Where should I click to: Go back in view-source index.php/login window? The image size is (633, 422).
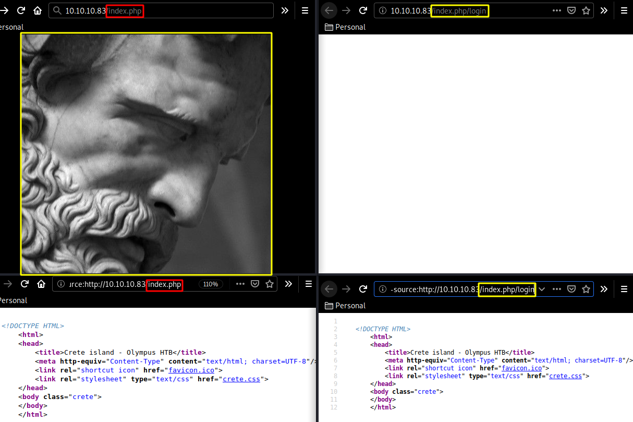329,289
